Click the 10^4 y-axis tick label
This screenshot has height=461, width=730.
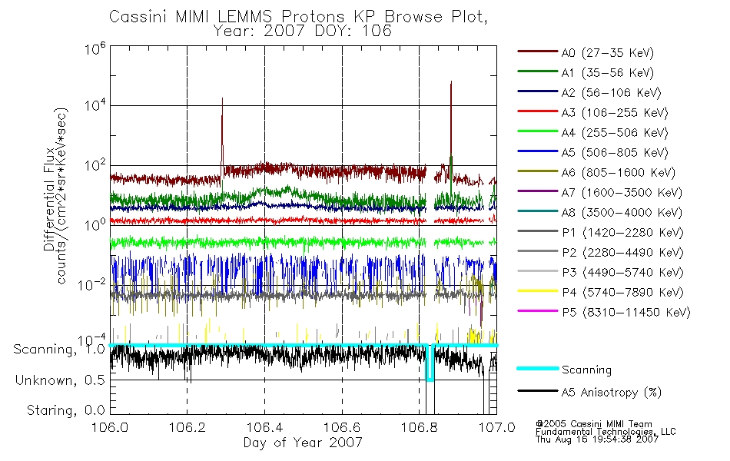coord(95,104)
